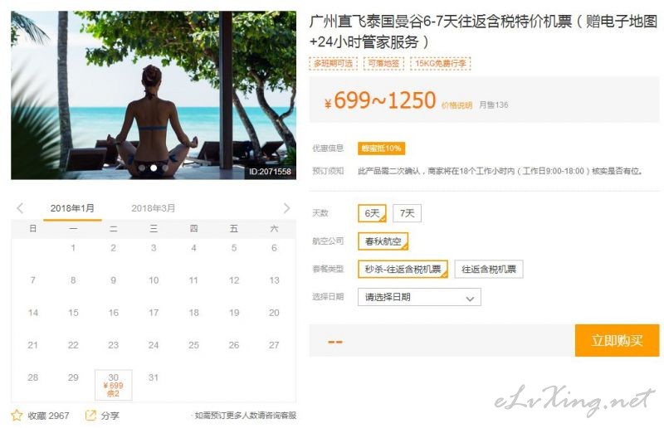The width and height of the screenshot is (664, 428).
Task: Click the star favorite icon
Action: point(17,416)
